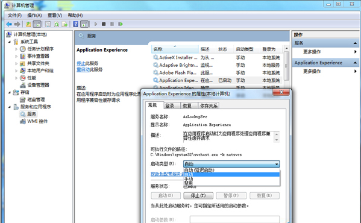Screen dimensions: 361x223
Task: Click the 设备管理器 icon in tree
Action: (x=22, y=85)
